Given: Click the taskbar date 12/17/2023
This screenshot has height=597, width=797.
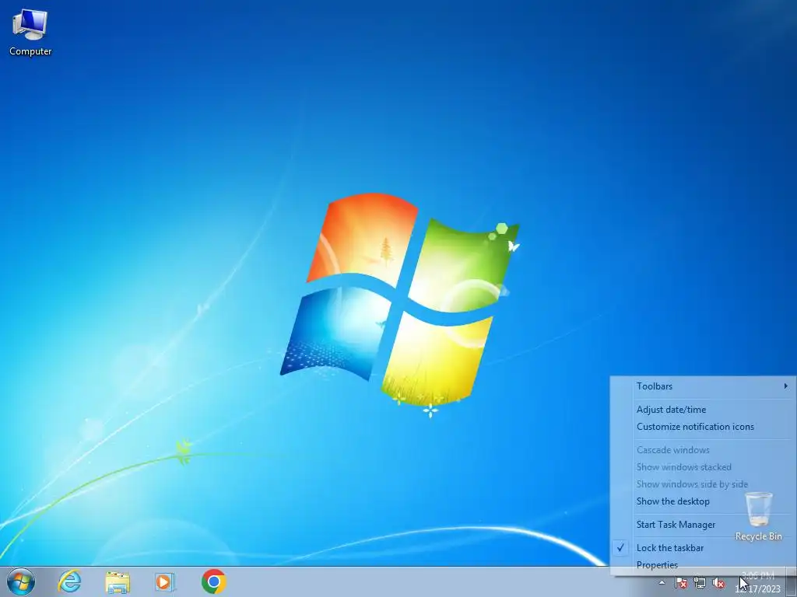Looking at the screenshot, I should point(757,589).
